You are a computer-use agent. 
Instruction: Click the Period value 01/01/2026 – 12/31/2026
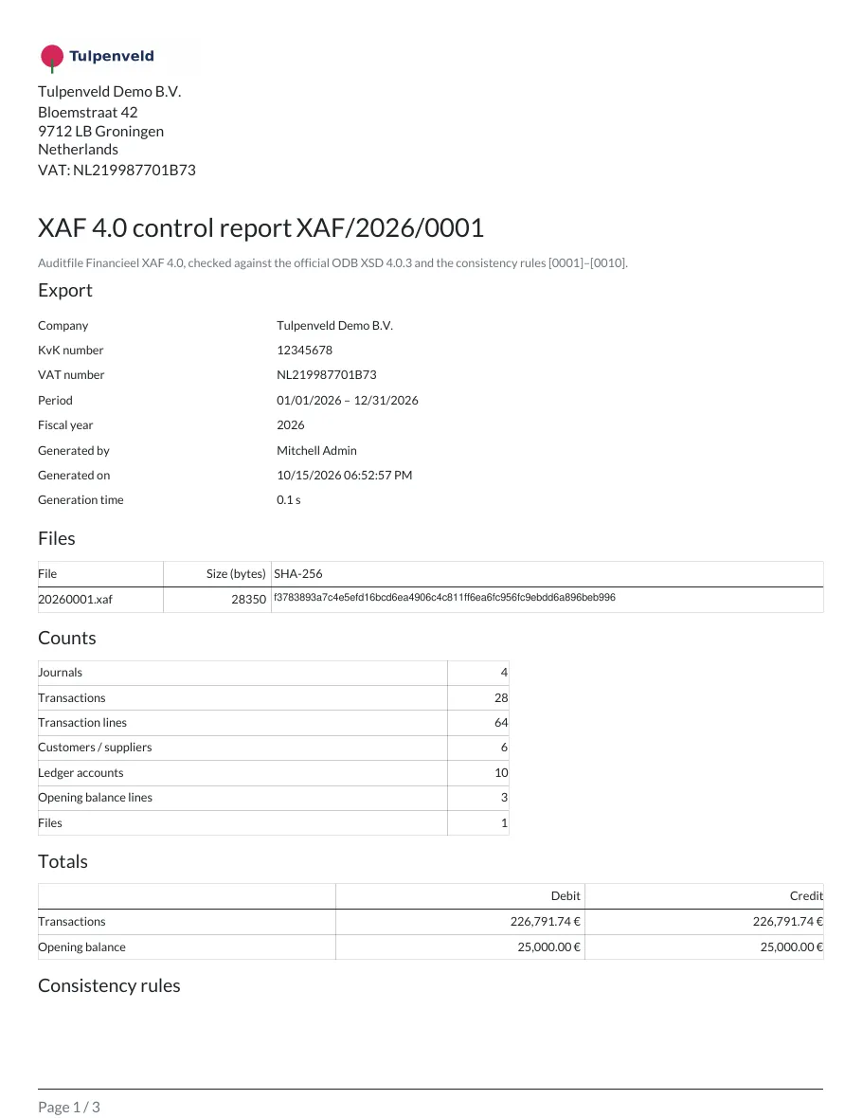(x=348, y=400)
